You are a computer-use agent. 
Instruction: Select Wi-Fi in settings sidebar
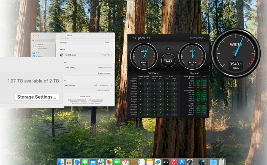tap(37, 53)
